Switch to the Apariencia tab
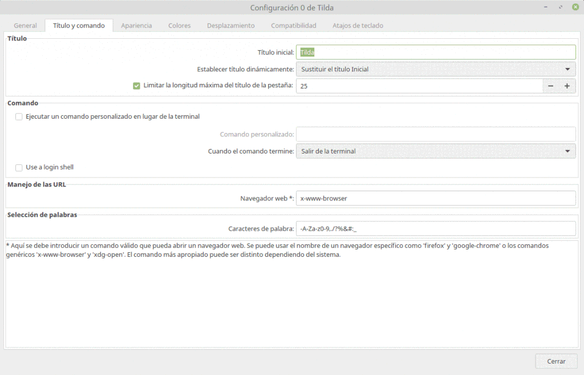The width and height of the screenshot is (584, 375). coord(136,25)
